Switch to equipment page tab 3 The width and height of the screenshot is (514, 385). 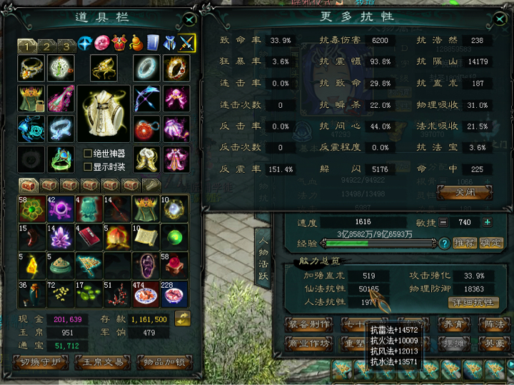coord(67,46)
